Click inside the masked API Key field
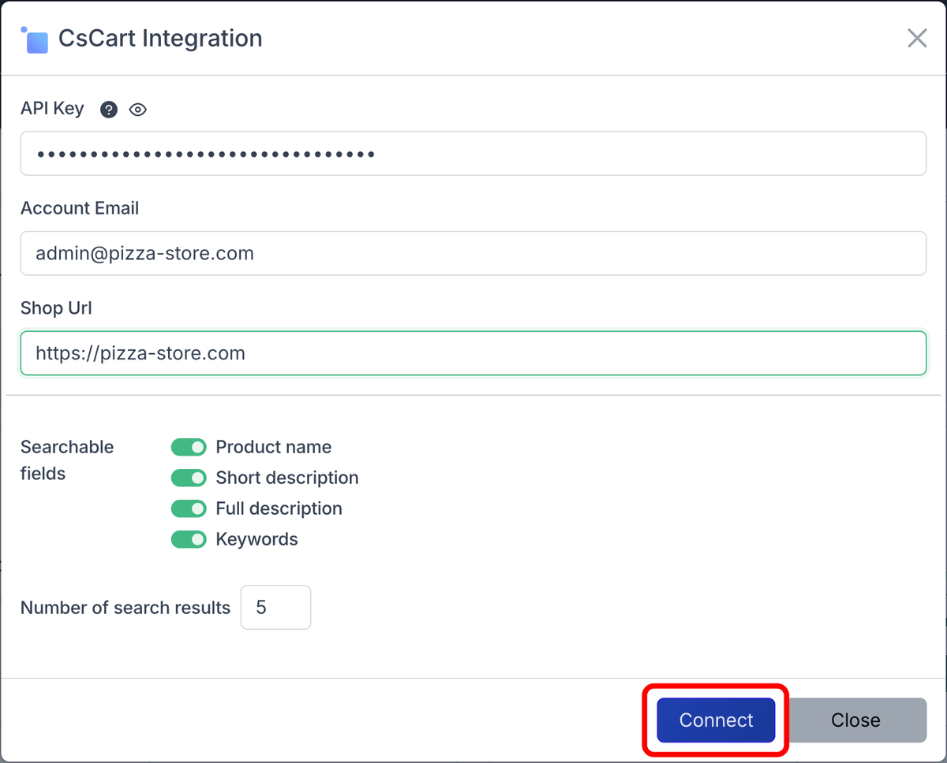The height and width of the screenshot is (763, 947). point(473,153)
